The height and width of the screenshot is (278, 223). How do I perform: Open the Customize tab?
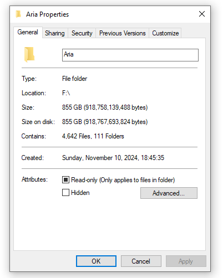click(165, 33)
